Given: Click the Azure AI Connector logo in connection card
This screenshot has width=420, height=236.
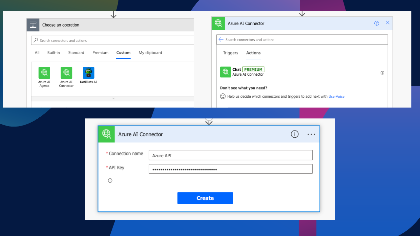Looking at the screenshot, I should pos(106,134).
